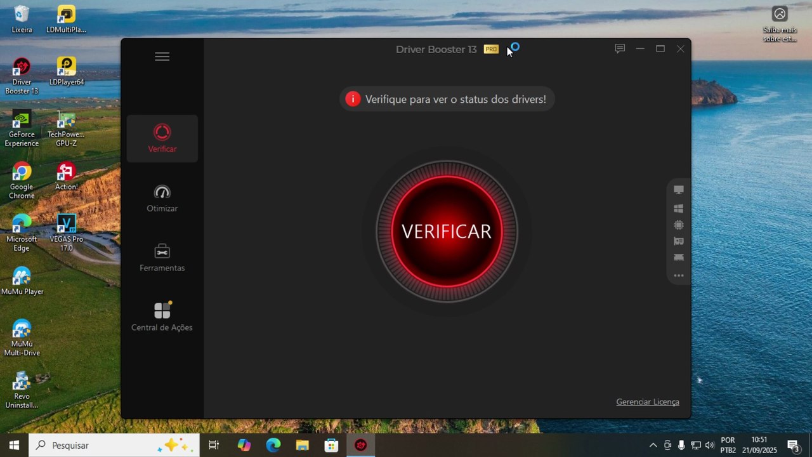Open Task View on the taskbar
This screenshot has width=812, height=457.
(214, 445)
